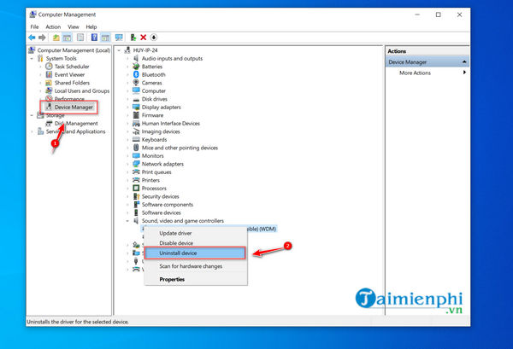The image size is (513, 349).
Task: Choose Uninstall device from the context menu
Action: (195, 253)
